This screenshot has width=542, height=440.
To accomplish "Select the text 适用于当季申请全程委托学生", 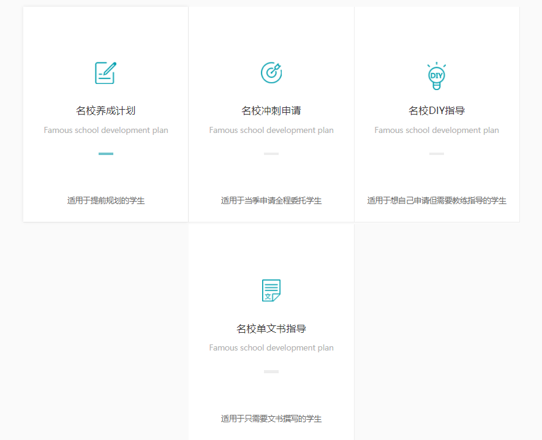I will pyautogui.click(x=271, y=200).
